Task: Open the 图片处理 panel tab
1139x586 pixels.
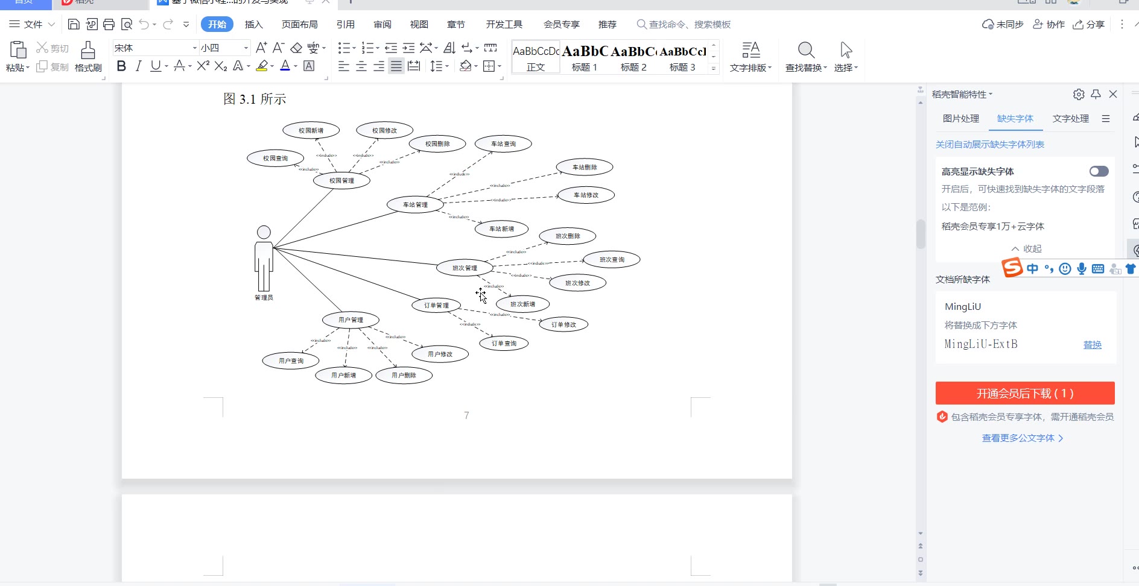Action: coord(961,118)
